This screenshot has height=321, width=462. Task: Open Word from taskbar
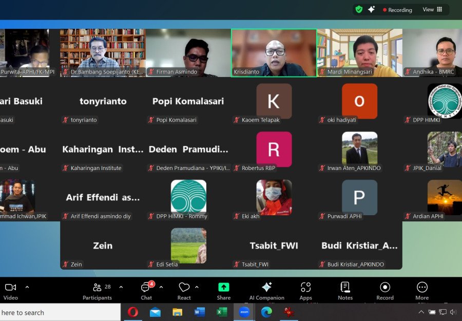pyautogui.click(x=200, y=312)
